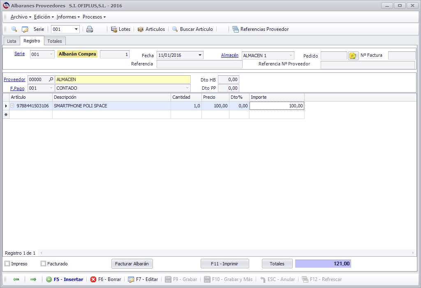Click the Proveedor link
421x288 pixels.
click(14, 79)
